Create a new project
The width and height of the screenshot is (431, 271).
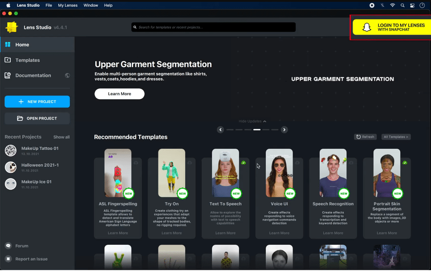click(37, 101)
